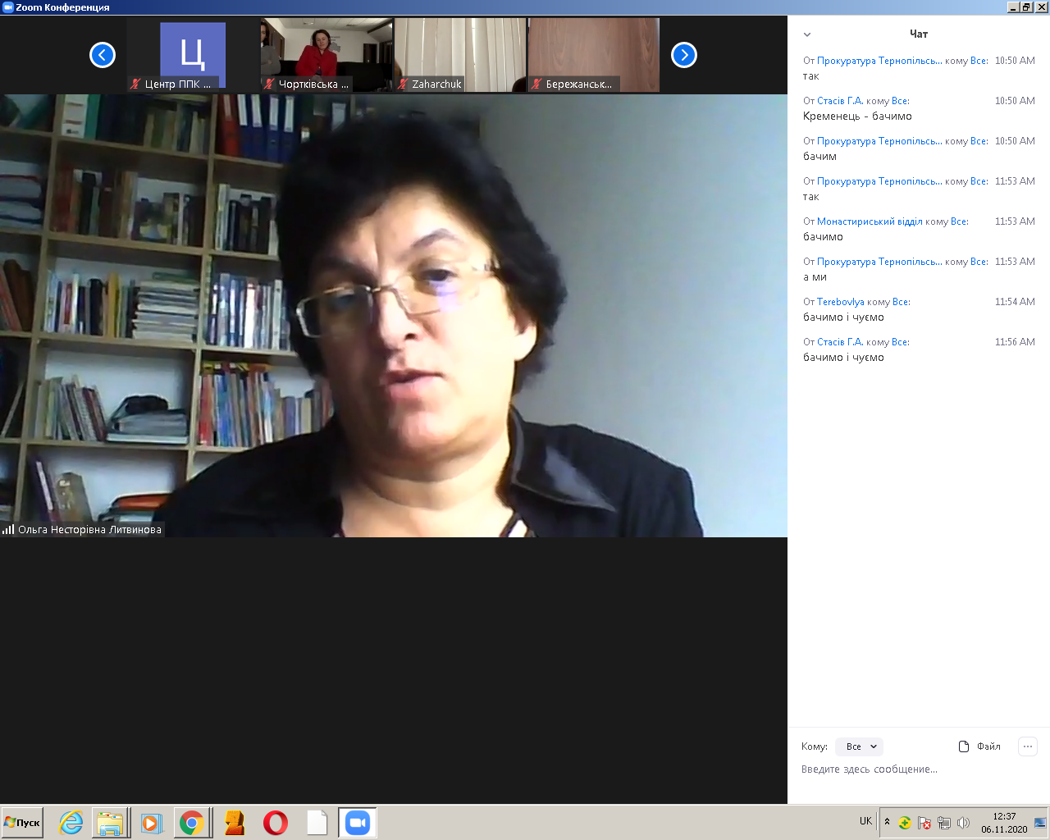Image resolution: width=1050 pixels, height=840 pixels.
Task: Select the Центр ППК participant thumbnail
Action: (193, 55)
